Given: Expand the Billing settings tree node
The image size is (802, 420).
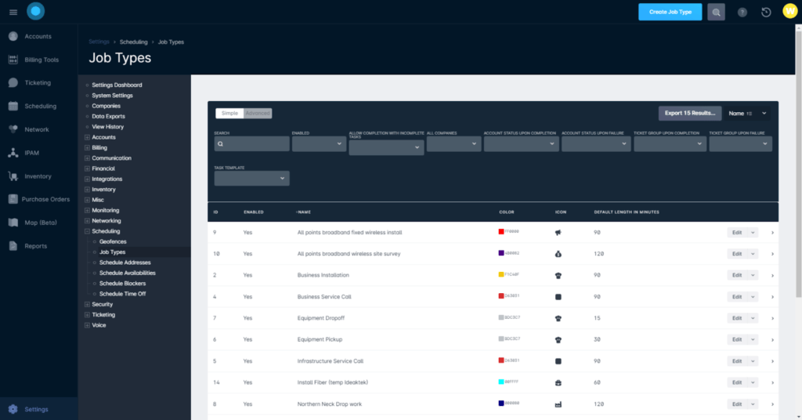Looking at the screenshot, I should [87, 148].
